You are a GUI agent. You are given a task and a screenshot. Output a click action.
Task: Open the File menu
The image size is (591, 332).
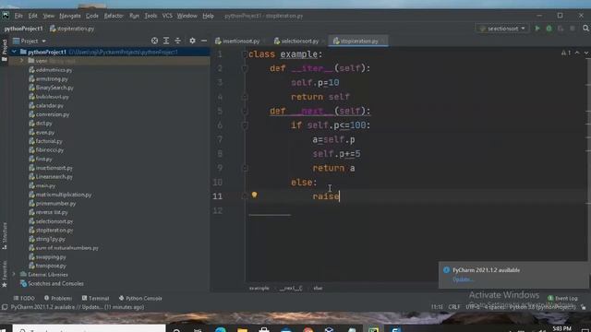click(18, 16)
